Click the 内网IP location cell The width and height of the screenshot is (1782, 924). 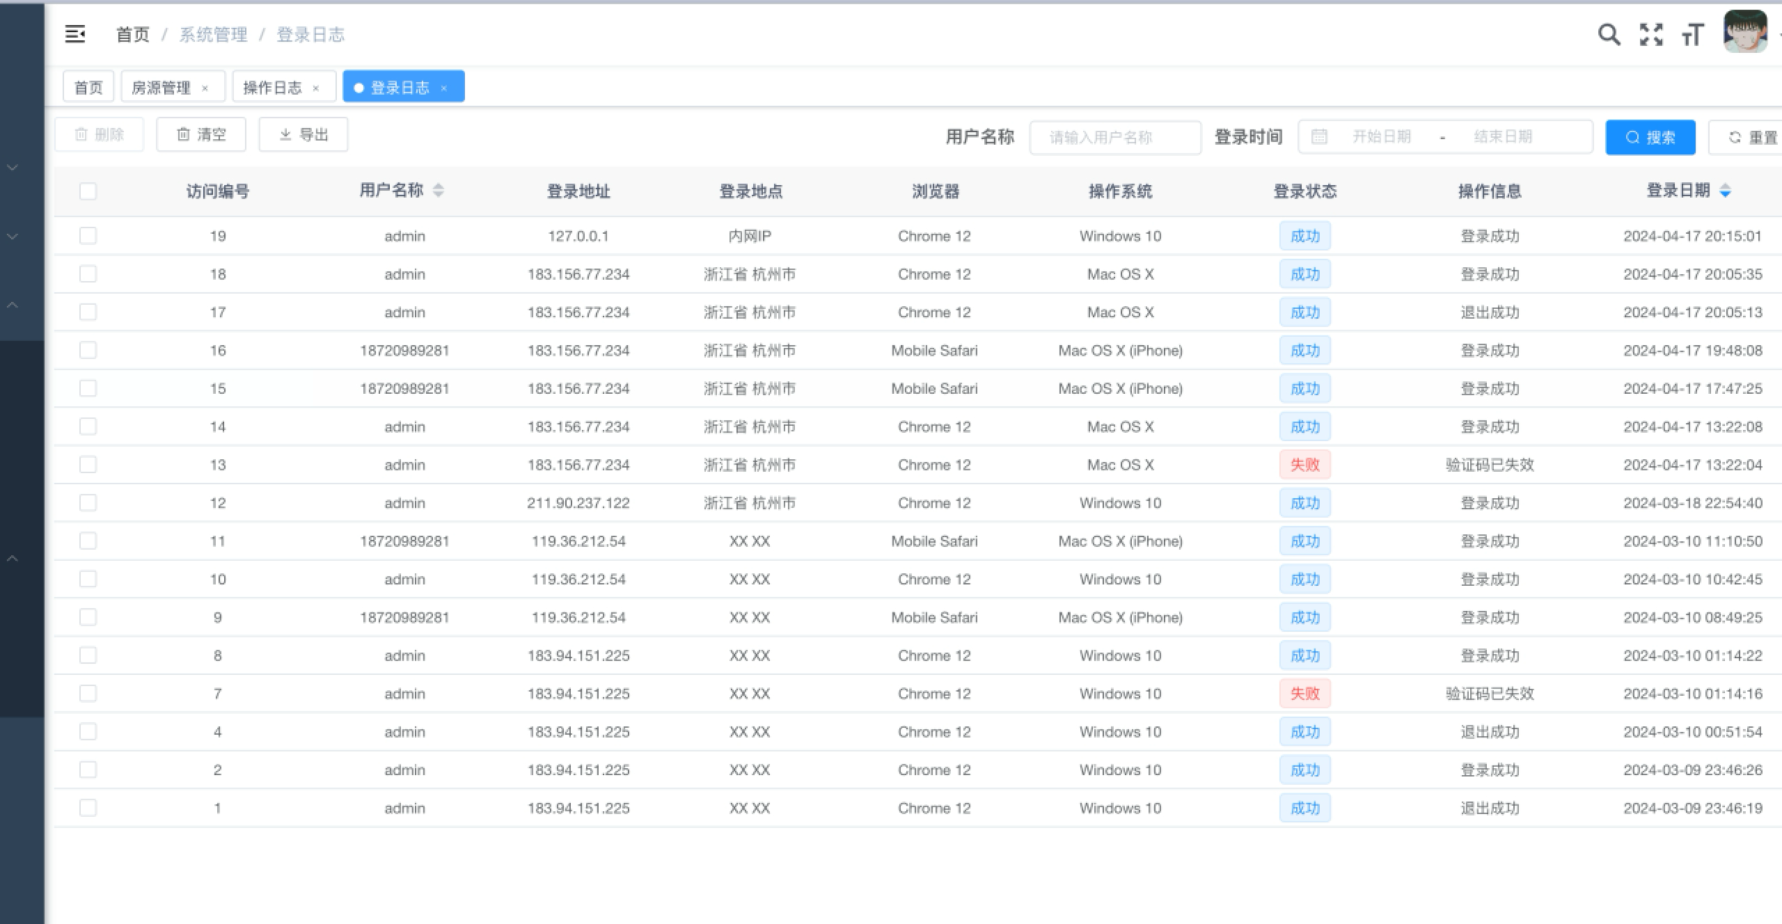[750, 236]
